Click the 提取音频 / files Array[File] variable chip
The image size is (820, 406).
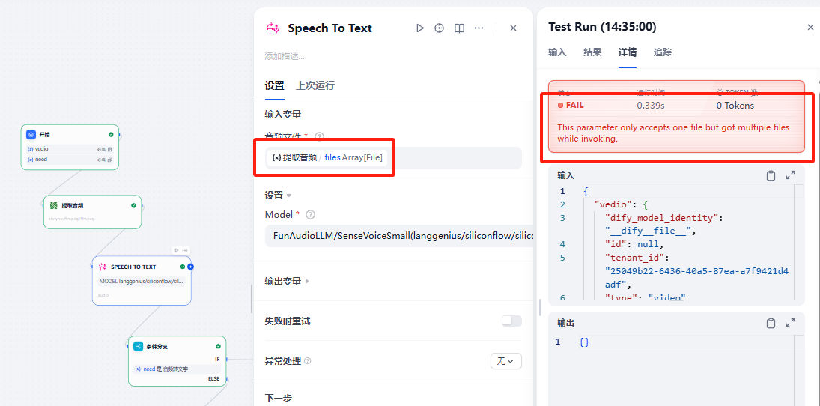(x=327, y=157)
